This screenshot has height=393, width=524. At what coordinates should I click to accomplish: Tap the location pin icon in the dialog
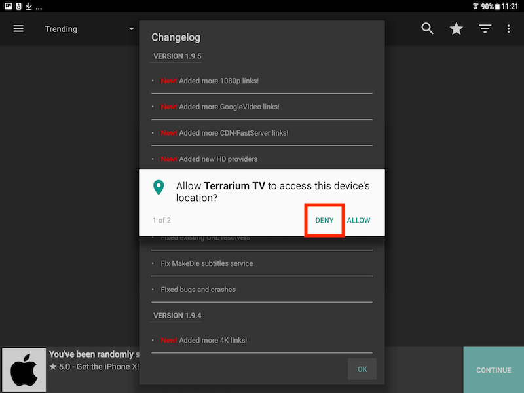[159, 187]
